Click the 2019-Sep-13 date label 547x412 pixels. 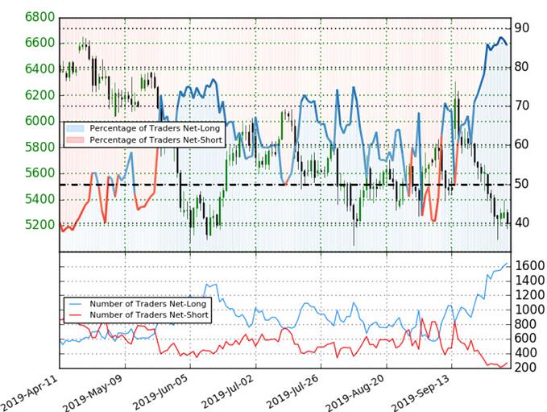point(421,393)
